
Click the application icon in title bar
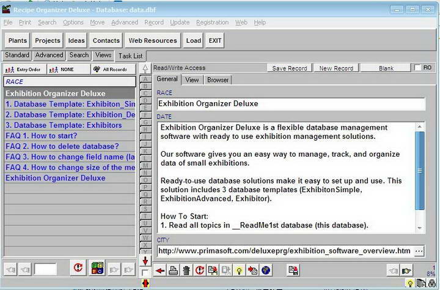coord(6,10)
